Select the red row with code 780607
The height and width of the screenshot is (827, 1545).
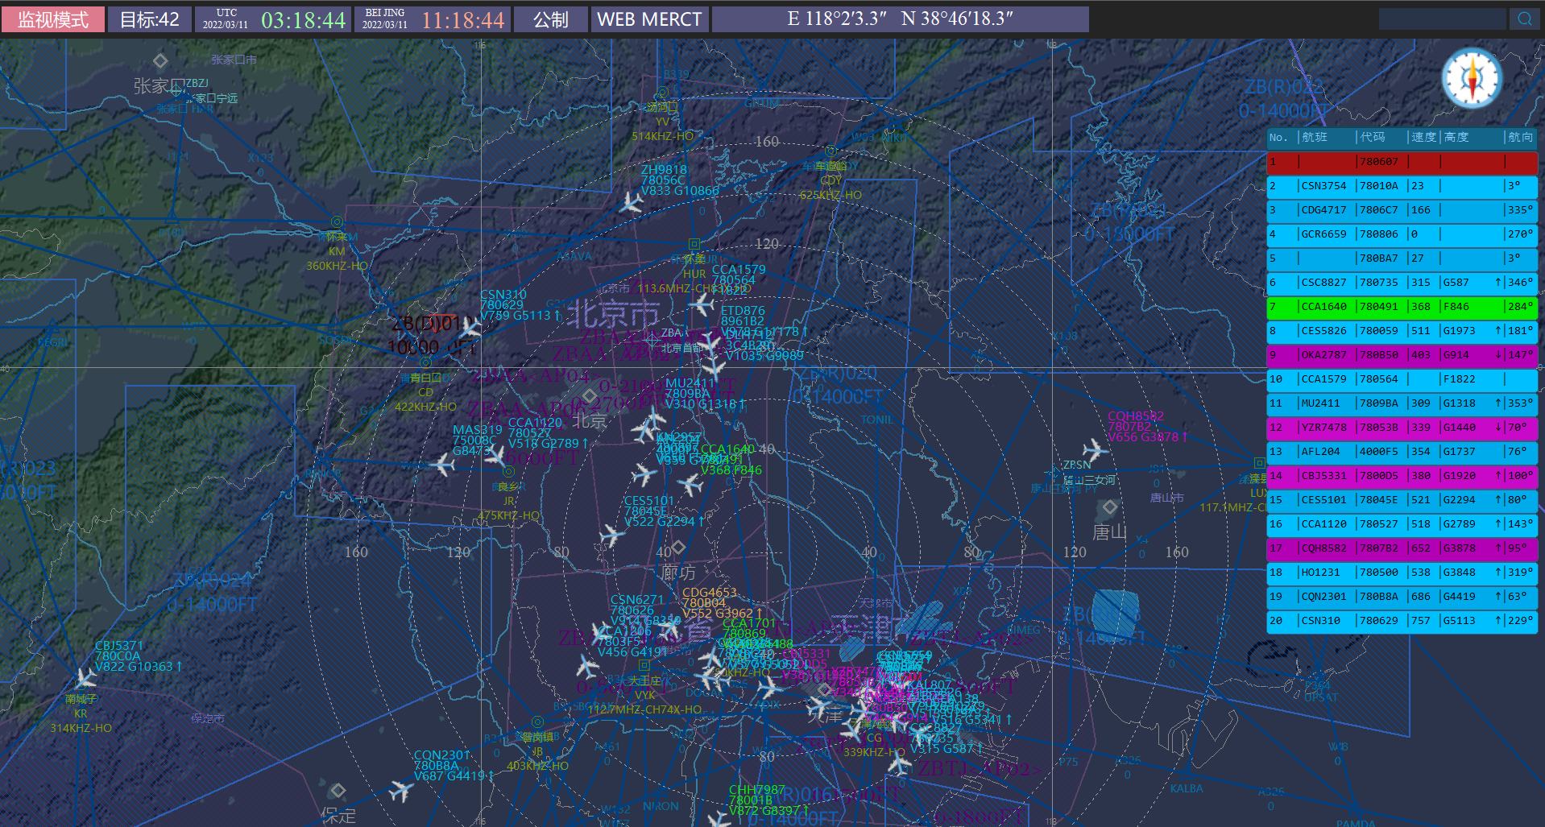(1402, 162)
